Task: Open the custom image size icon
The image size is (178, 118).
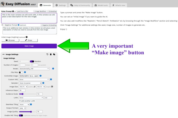Action: 52,86
